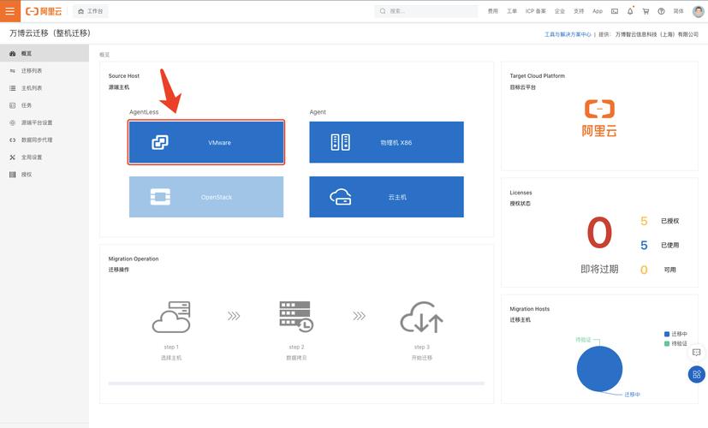708x428 pixels.
Task: Click the 主机列表 list icon
Action: [x=13, y=88]
